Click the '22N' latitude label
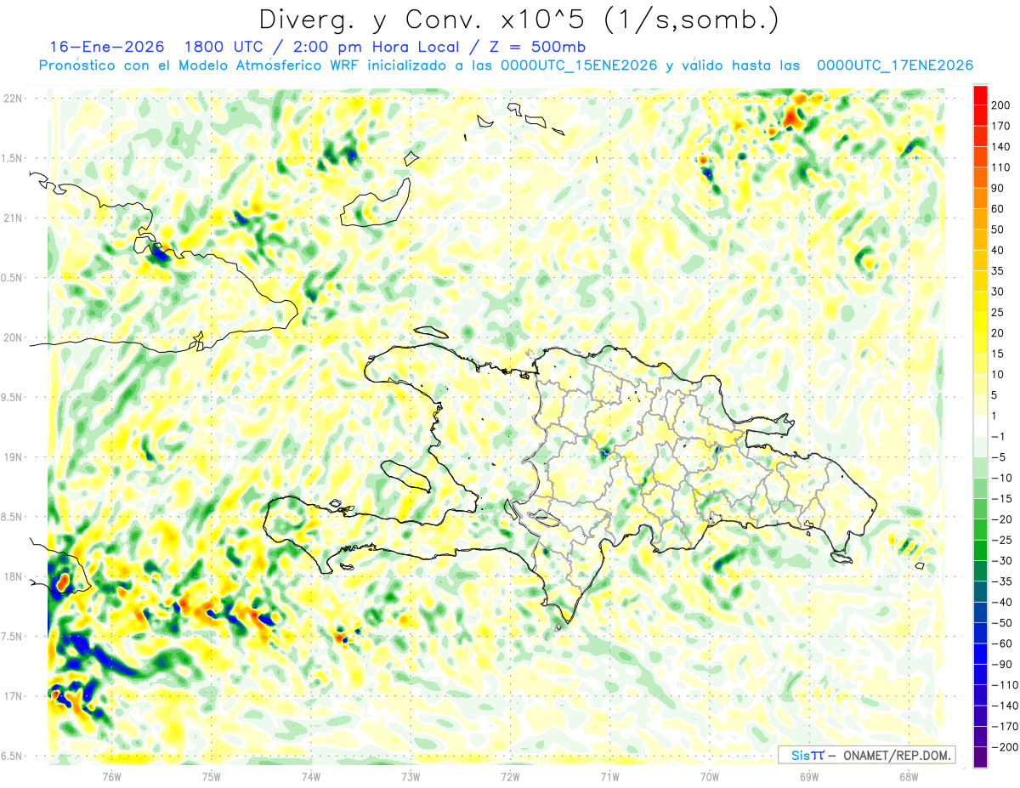The height and width of the screenshot is (788, 1020). pyautogui.click(x=13, y=99)
